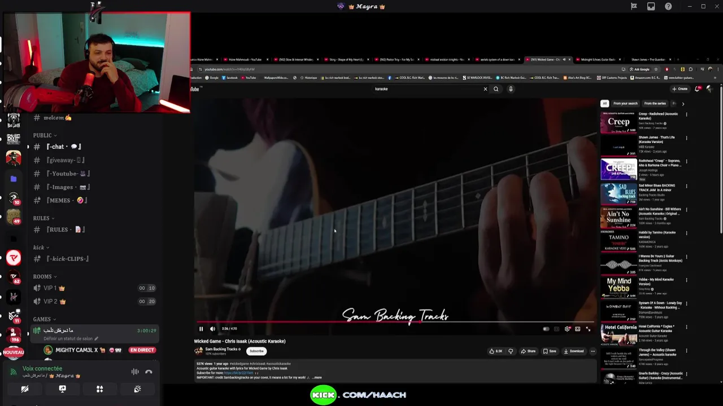Open Hotel California karaoke thumbnail

(x=619, y=335)
